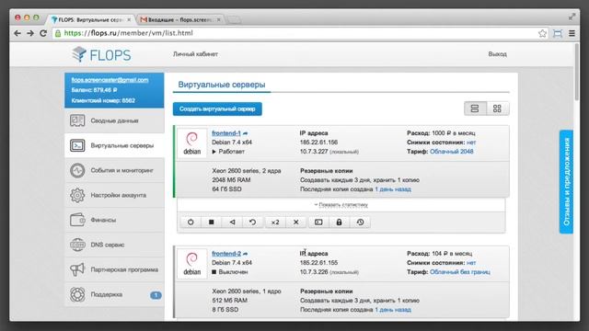Click frontend-2 snapshots 'нет' link
Viewport: 589px width, 331px height.
pyautogui.click(x=471, y=263)
